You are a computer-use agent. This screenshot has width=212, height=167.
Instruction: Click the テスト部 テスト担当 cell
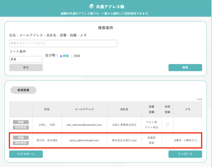[x=151, y=125]
